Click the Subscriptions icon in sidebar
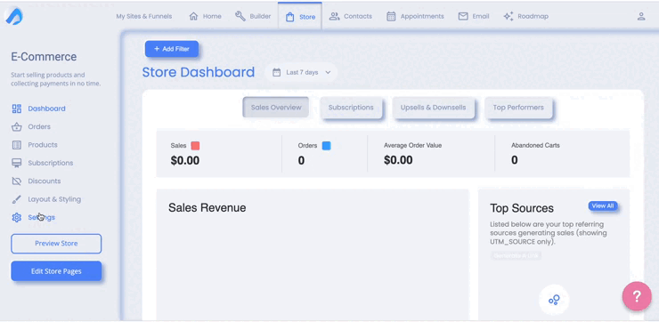The image size is (659, 322). pyautogui.click(x=16, y=163)
